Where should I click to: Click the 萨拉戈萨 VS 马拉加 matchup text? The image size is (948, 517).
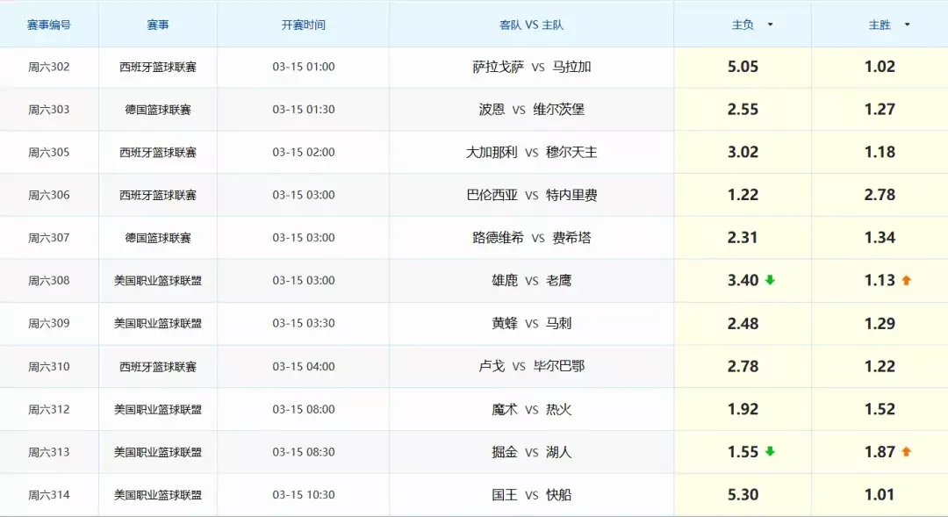(530, 67)
